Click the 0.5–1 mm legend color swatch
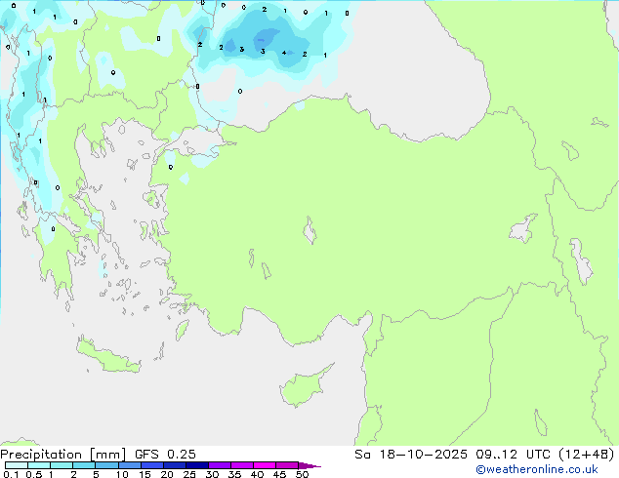 tap(39, 465)
